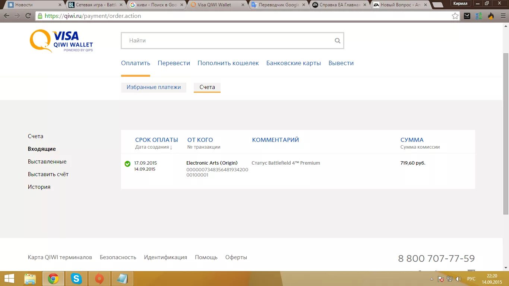Click the РУС language indicator
This screenshot has width=509, height=286.
click(x=471, y=279)
